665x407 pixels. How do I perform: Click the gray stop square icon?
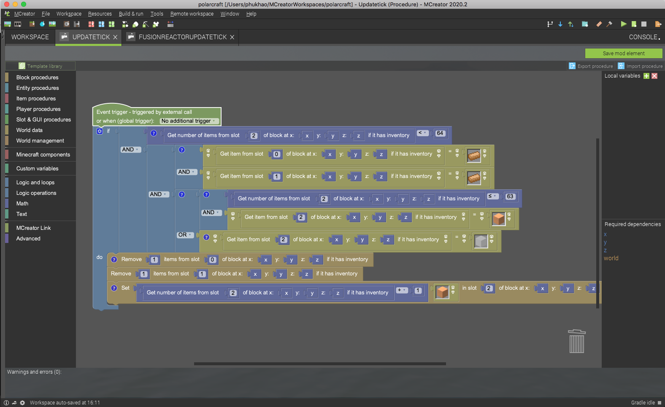coord(644,24)
